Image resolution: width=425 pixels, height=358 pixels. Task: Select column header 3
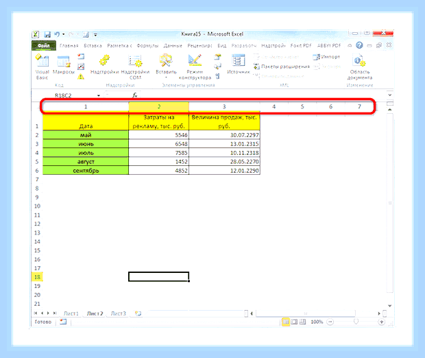(x=224, y=106)
